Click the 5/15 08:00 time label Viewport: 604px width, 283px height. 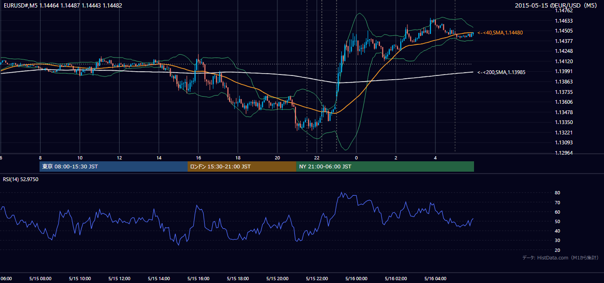pos(40,279)
